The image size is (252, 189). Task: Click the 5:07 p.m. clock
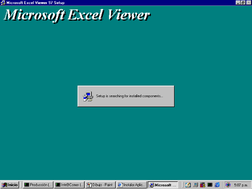241,185
